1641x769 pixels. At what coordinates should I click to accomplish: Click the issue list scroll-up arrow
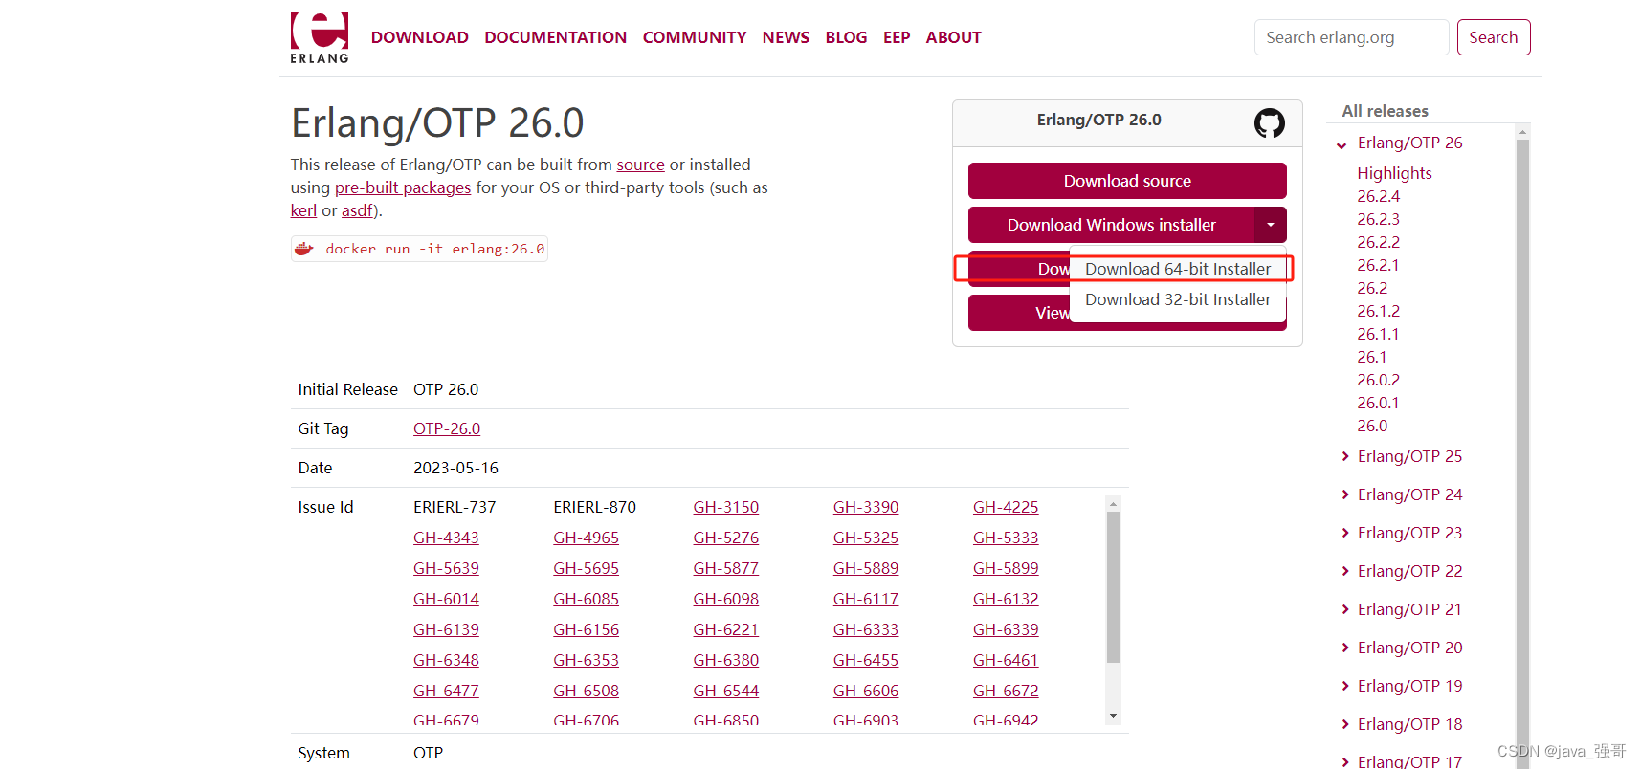(x=1113, y=503)
